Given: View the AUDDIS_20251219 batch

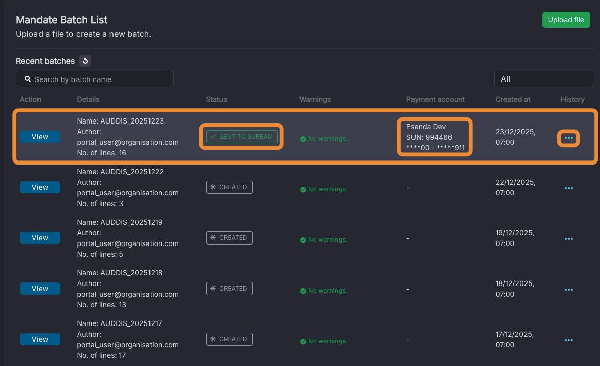Looking at the screenshot, I should click(40, 238).
